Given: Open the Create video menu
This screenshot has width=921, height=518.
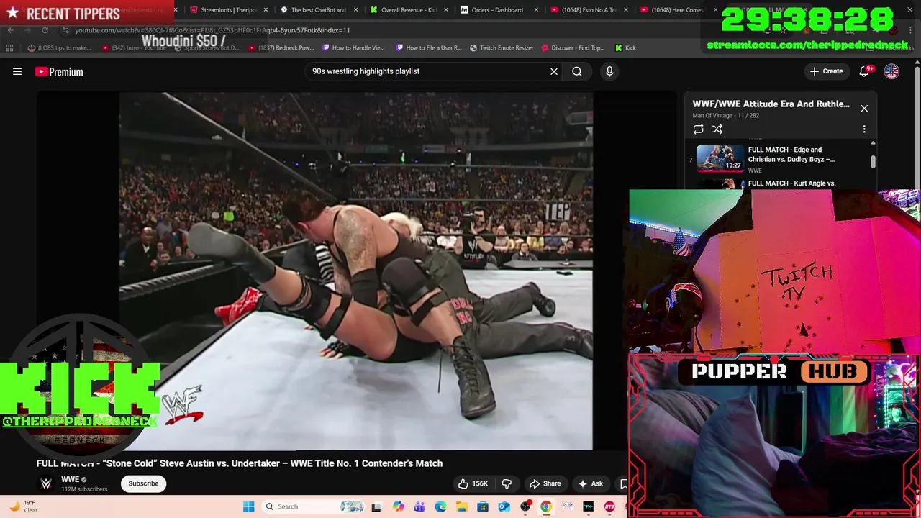Looking at the screenshot, I should [826, 71].
